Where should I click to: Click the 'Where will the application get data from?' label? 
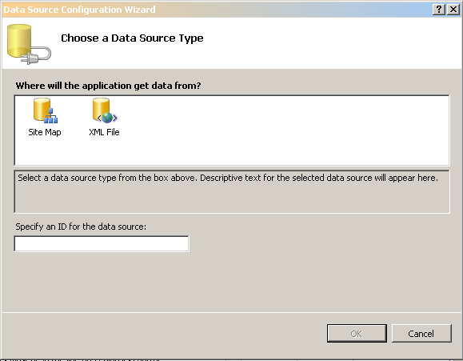(x=108, y=86)
